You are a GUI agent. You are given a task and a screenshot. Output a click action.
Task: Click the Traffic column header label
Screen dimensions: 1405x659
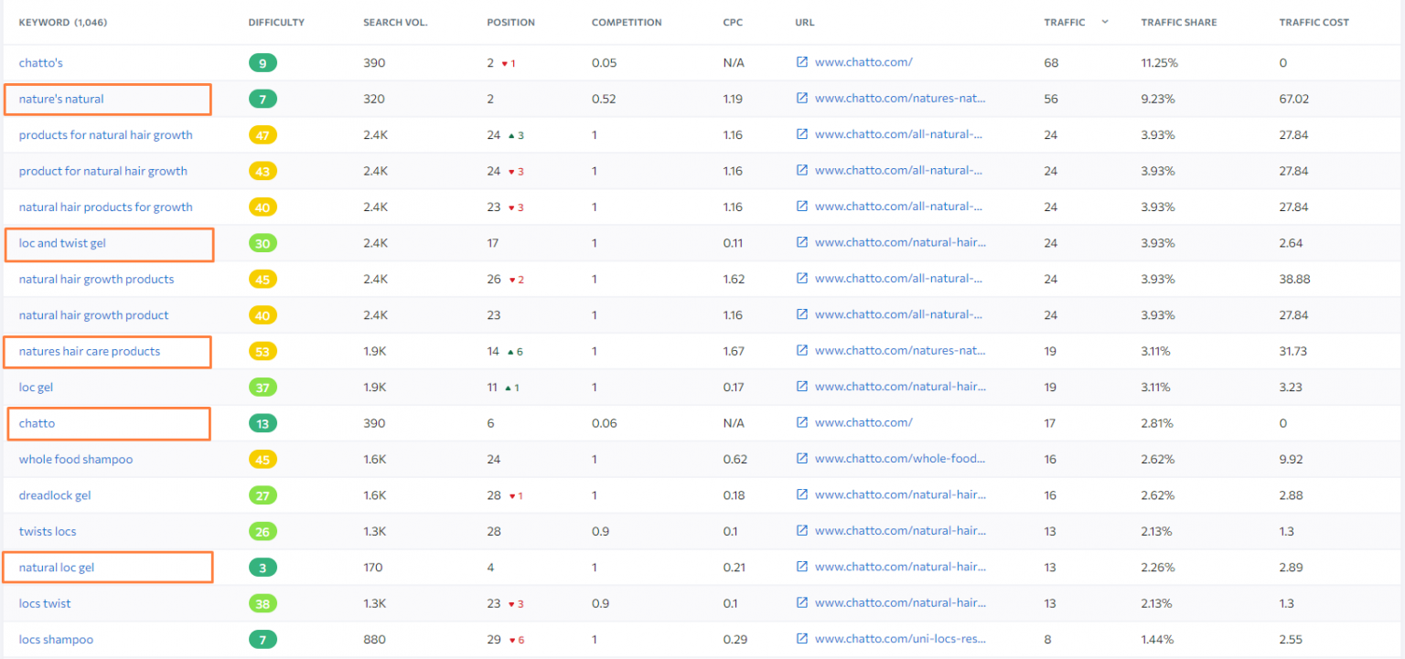[1065, 23]
